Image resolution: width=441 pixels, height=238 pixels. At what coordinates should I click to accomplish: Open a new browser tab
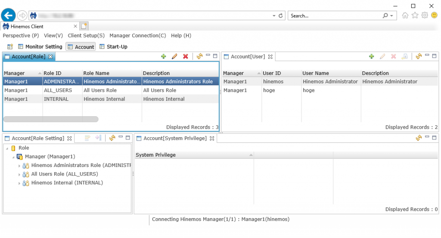pyautogui.click(x=84, y=26)
